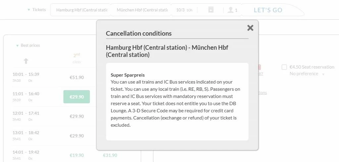This screenshot has height=162, width=339.
Task: Select the €29.90 fare for 13:01
Action: point(76,136)
